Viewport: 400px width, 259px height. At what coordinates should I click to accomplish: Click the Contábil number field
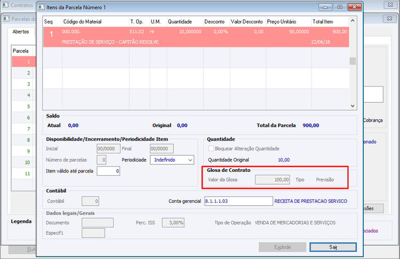(x=90, y=201)
